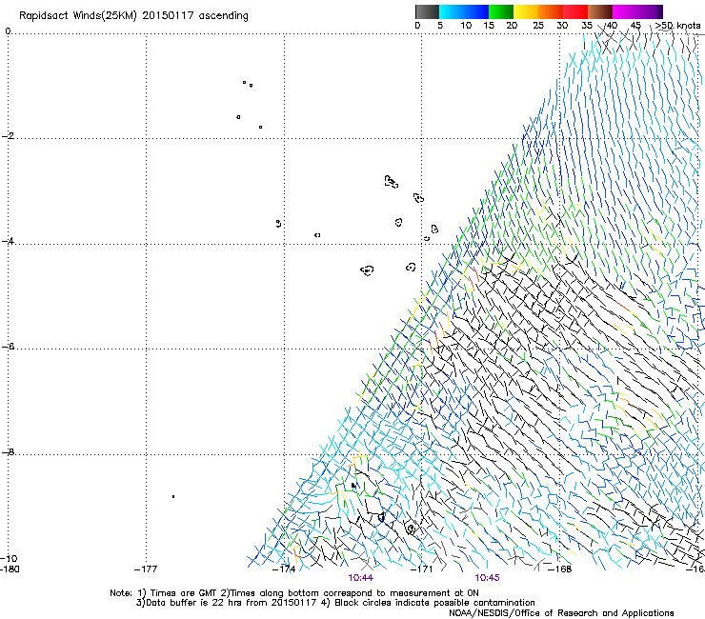Click the purple '10:45' time label
Viewport: 705px width, 619px height.
pyautogui.click(x=488, y=578)
